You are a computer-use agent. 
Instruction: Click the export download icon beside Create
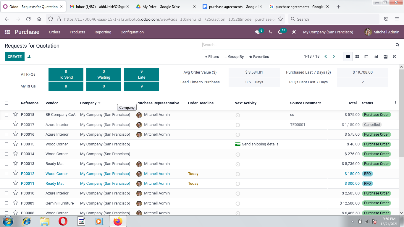tap(29, 56)
